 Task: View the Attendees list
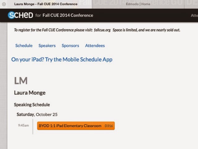point(95,46)
